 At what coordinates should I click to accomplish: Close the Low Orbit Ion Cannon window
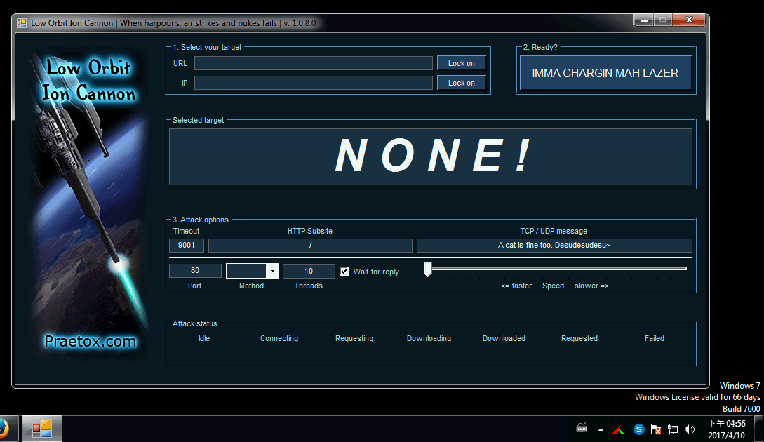tap(689, 20)
